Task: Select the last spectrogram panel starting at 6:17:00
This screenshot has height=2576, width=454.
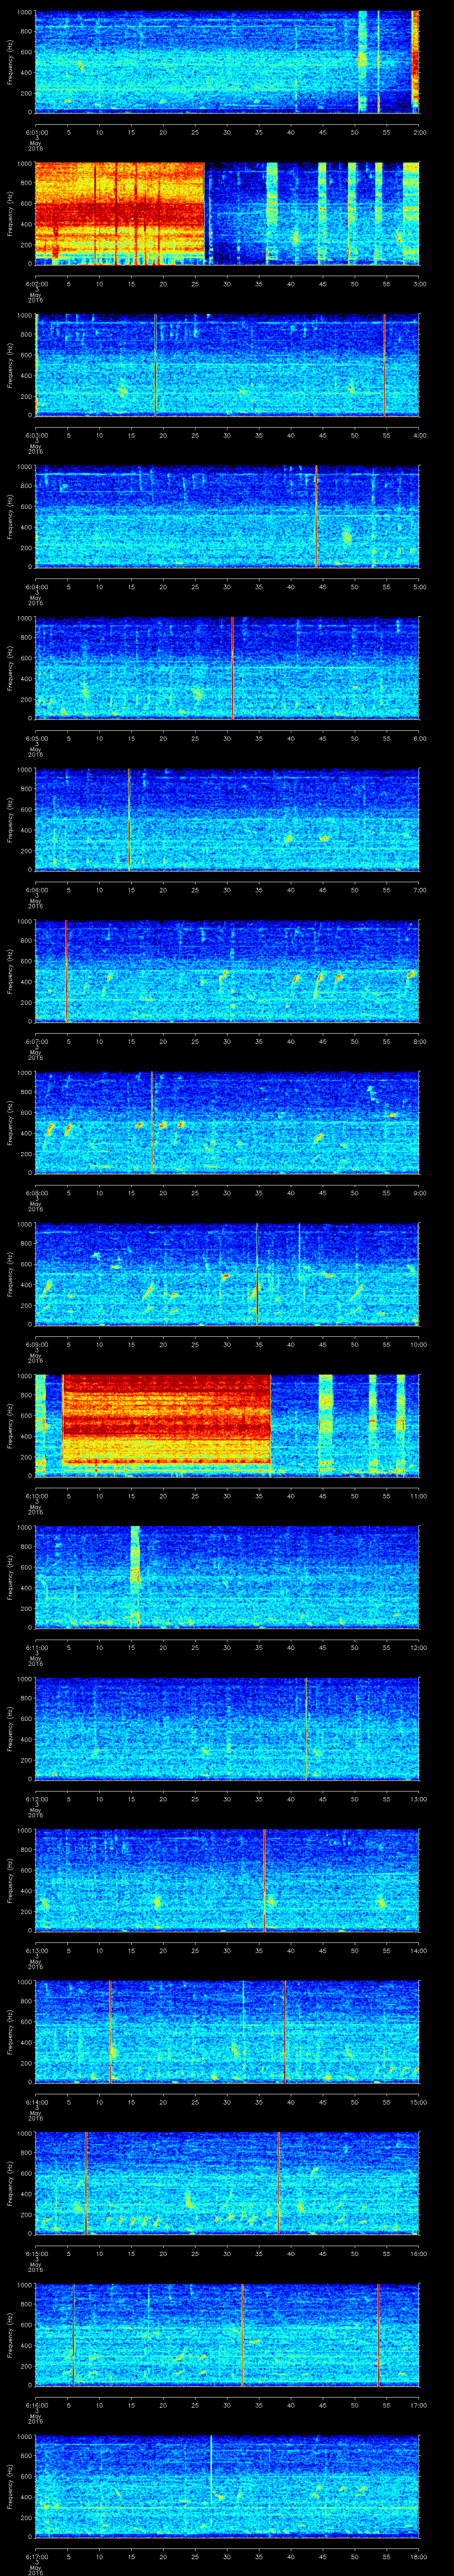Action: 227,2488
